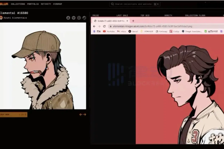
Task: Open the Portfolio menu item
Action: pyautogui.click(x=33, y=4)
